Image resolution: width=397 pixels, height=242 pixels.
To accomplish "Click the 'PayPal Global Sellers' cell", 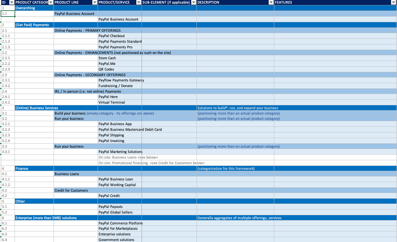I will [120, 212].
